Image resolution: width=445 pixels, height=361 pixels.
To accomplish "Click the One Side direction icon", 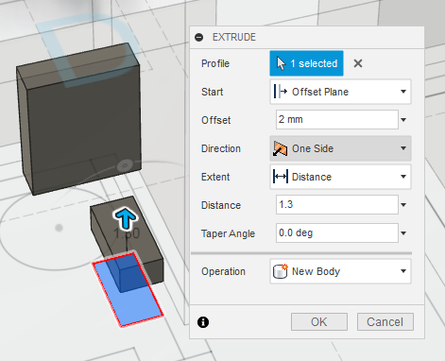I will [x=280, y=148].
